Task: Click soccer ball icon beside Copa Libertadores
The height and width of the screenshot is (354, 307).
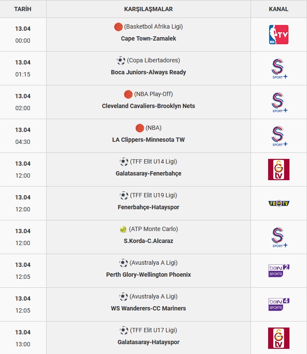Action: pyautogui.click(x=121, y=61)
